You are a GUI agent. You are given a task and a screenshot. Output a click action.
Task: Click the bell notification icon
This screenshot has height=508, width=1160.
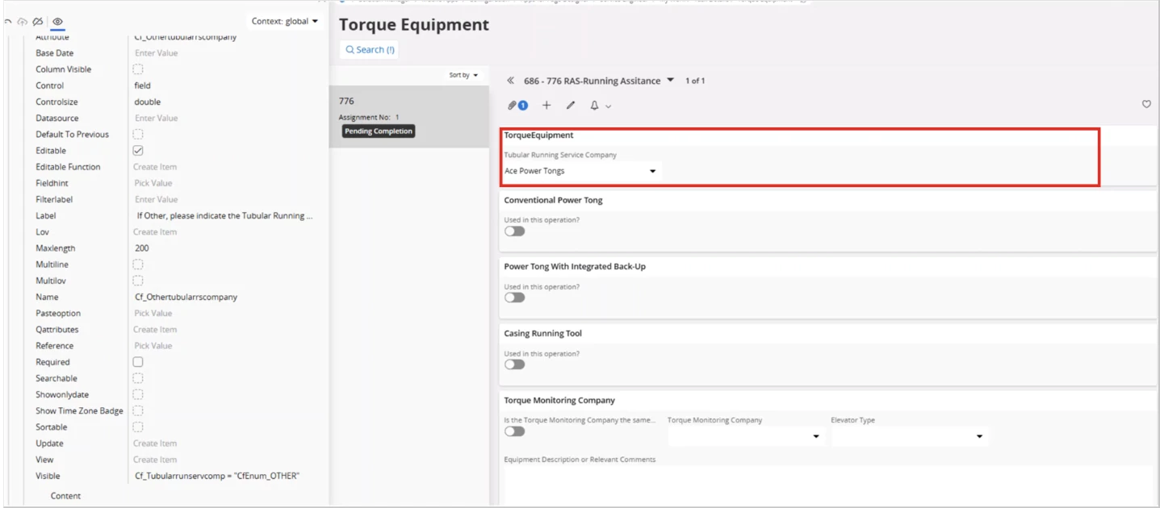pos(594,106)
